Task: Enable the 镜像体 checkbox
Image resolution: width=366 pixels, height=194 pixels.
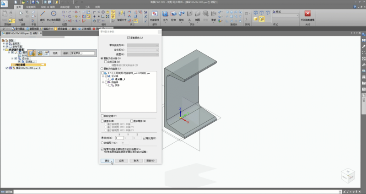Action: click(102, 121)
